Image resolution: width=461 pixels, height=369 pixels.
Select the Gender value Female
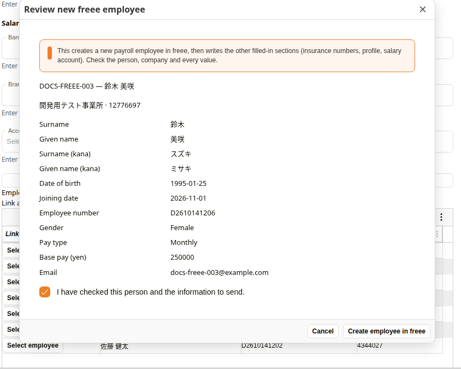click(x=182, y=227)
